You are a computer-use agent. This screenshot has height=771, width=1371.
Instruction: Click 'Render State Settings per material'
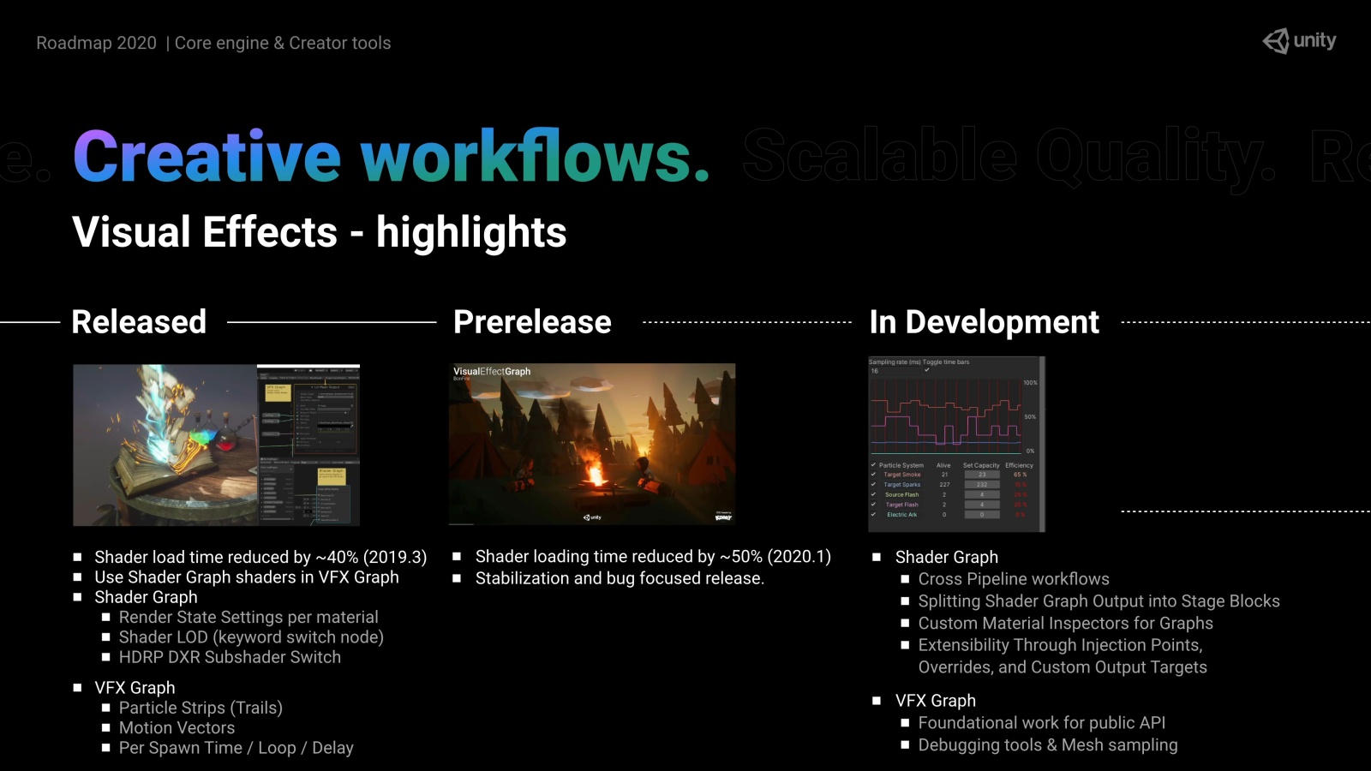(248, 617)
